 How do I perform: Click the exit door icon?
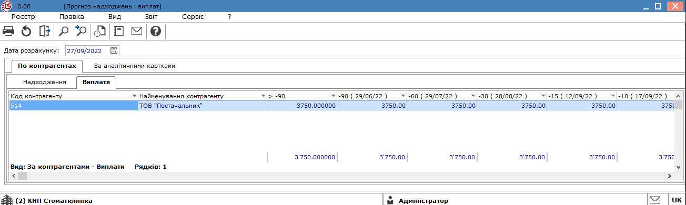pos(45,32)
